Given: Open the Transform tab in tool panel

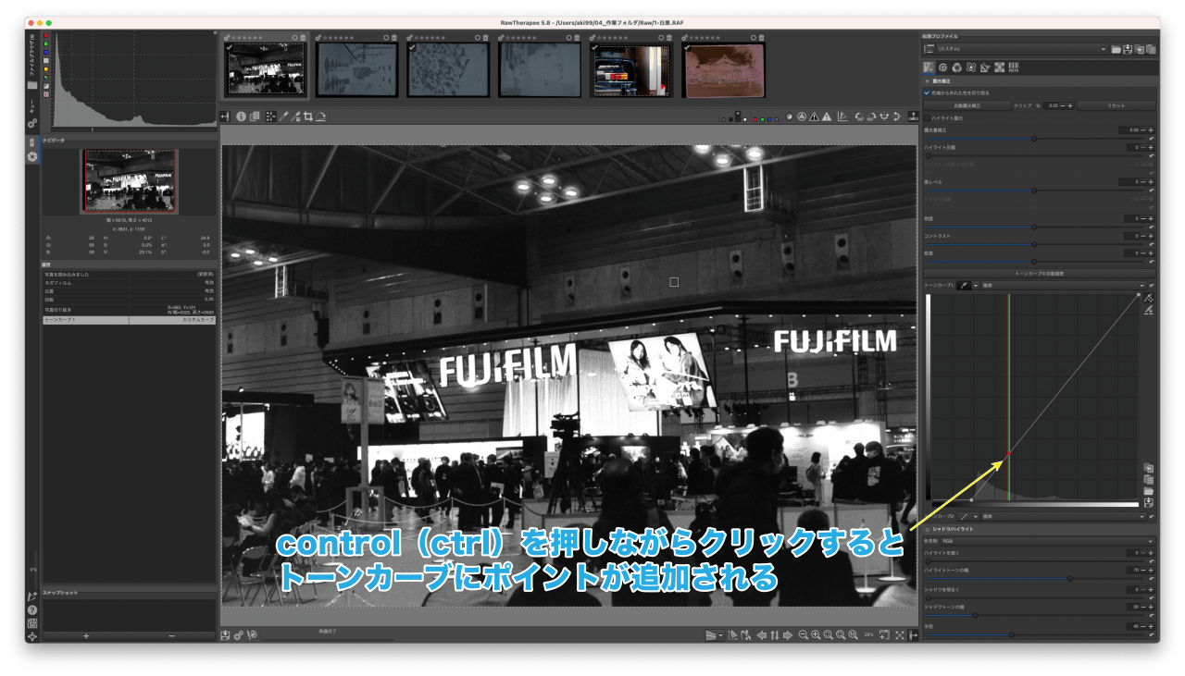Looking at the screenshot, I should (985, 67).
